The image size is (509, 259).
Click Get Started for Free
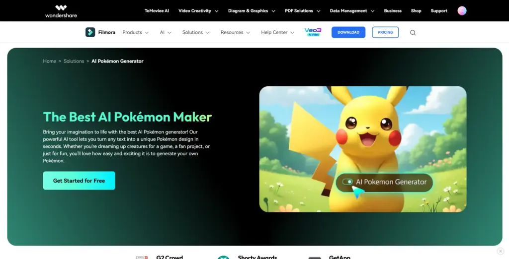(x=79, y=181)
